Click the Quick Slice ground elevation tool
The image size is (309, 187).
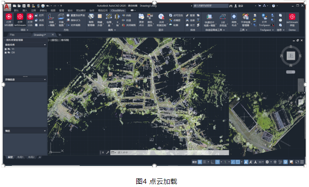(x=209, y=19)
